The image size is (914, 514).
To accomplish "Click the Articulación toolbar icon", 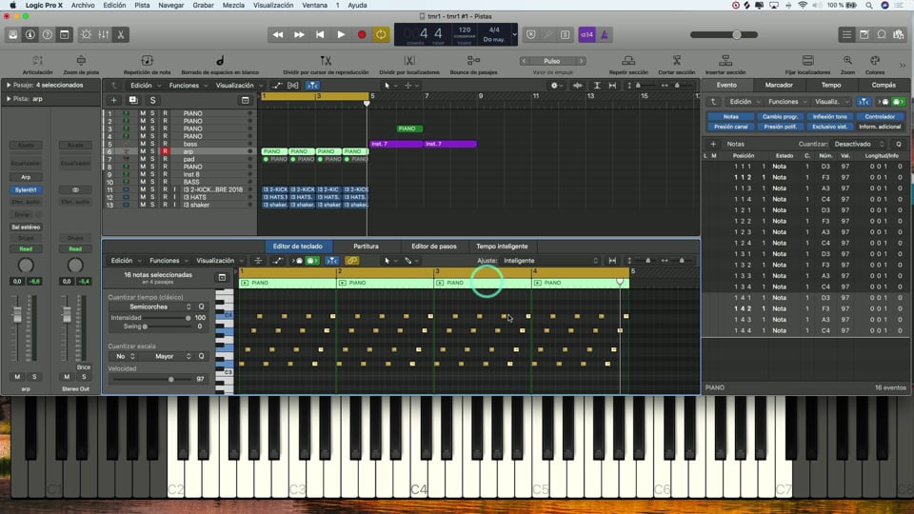I will [x=37, y=61].
